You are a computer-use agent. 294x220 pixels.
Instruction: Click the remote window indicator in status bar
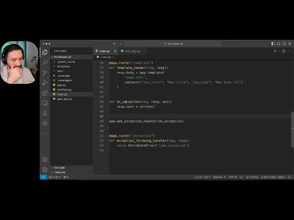[43, 177]
